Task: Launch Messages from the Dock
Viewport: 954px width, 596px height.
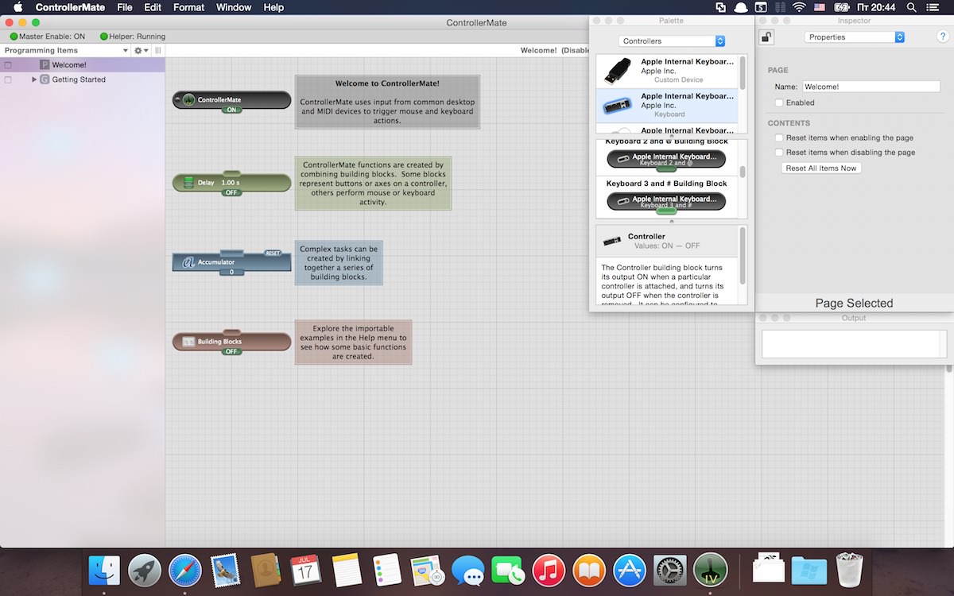Action: coord(468,570)
